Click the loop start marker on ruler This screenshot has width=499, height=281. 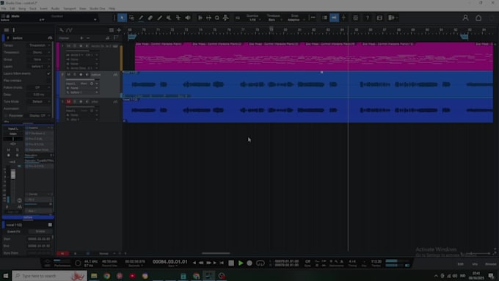131,37
